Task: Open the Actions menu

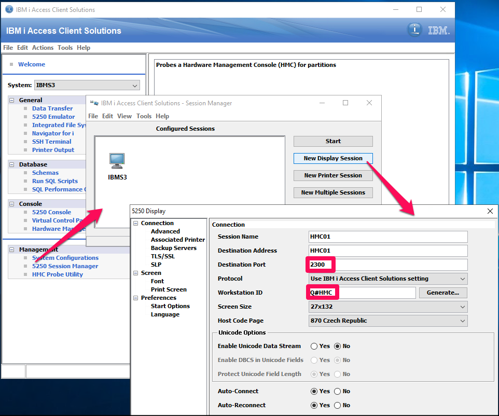Action: point(43,47)
